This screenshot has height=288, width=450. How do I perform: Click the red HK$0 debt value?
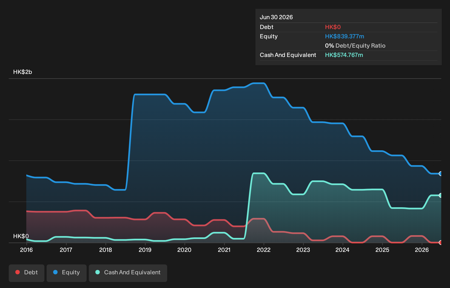(x=333, y=27)
